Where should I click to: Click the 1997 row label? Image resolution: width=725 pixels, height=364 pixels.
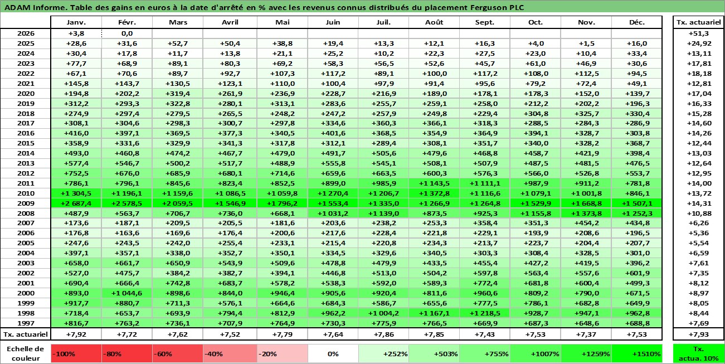pyautogui.click(x=26, y=323)
